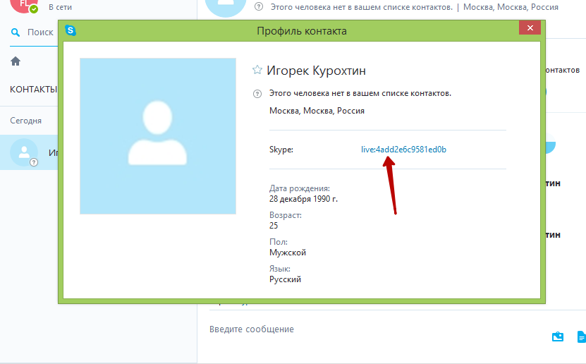Click the send image icon near the message box
Image resolution: width=586 pixels, height=364 pixels.
coord(558,336)
